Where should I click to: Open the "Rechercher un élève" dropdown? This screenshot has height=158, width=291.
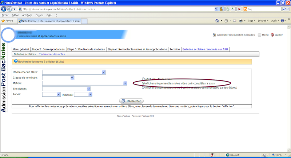click(104, 72)
